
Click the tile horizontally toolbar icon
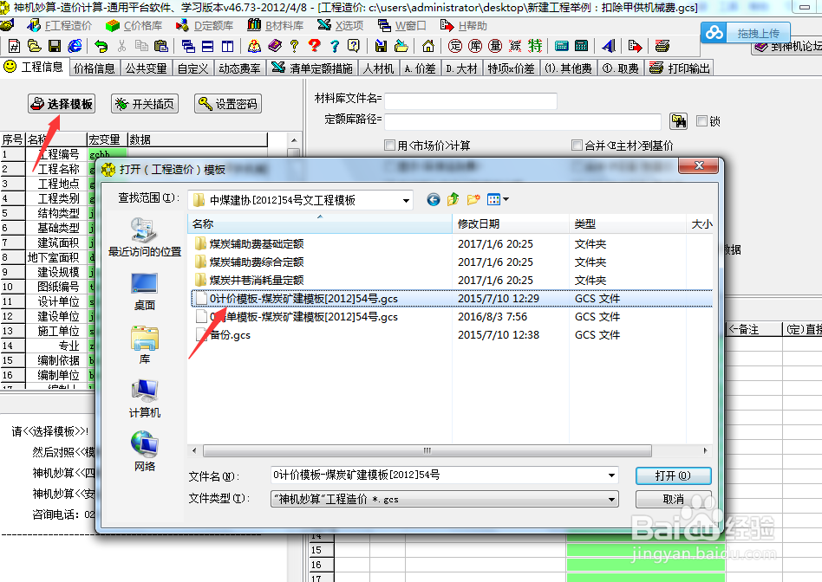[207, 46]
